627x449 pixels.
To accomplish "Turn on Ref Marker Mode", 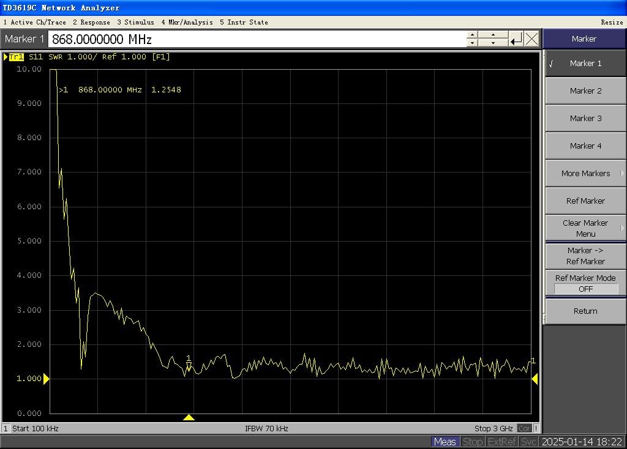I will pos(585,283).
